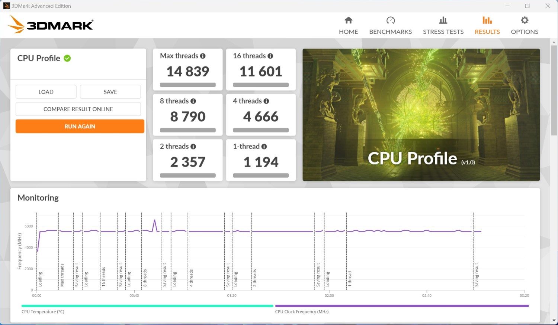Click the scrollbar up arrow

(x=554, y=42)
